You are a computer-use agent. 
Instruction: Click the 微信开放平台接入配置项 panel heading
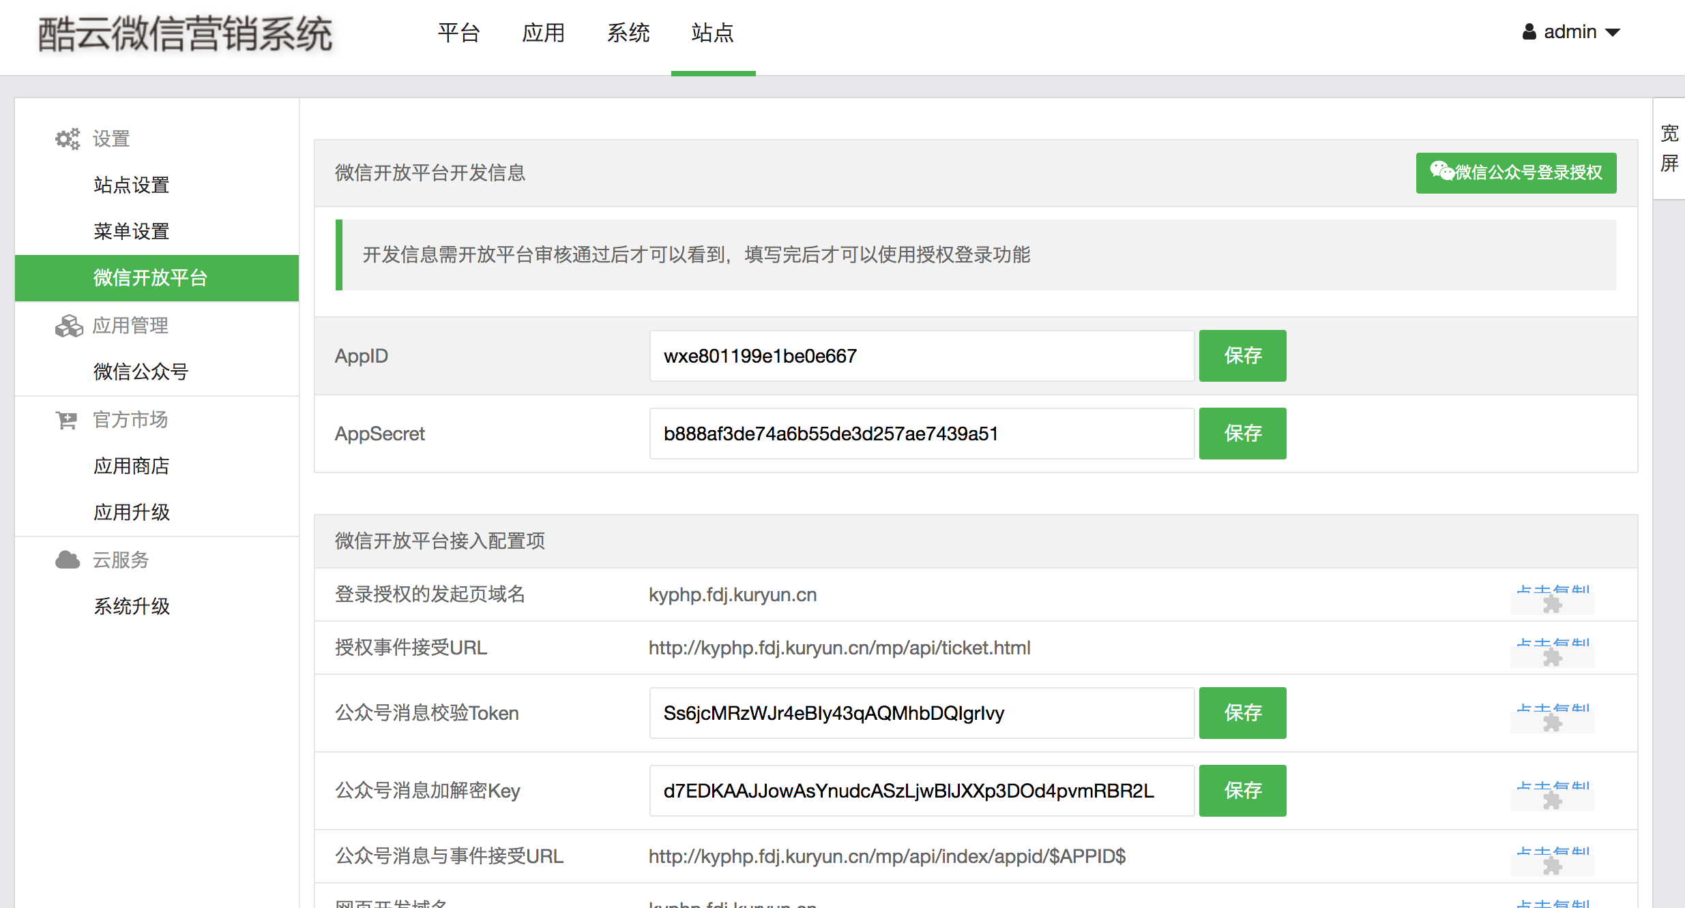(439, 541)
